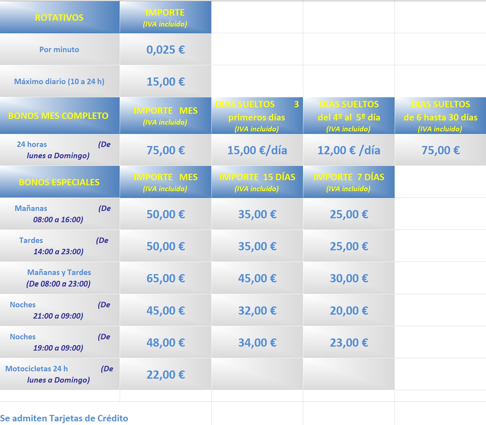486x425 pixels.
Task: Select the IMPORTE 15 DÍAS column header
Action: pos(257,182)
